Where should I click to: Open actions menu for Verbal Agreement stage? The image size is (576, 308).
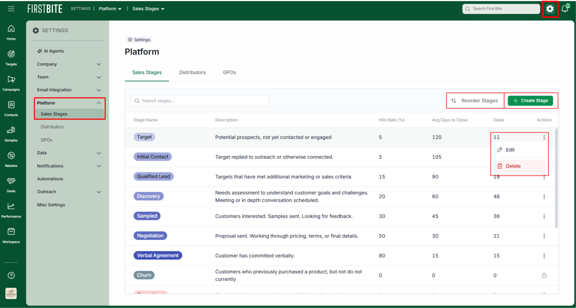click(x=544, y=256)
